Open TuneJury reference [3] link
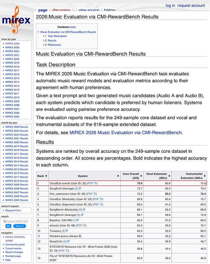210x264 pixels. [x=65, y=231]
